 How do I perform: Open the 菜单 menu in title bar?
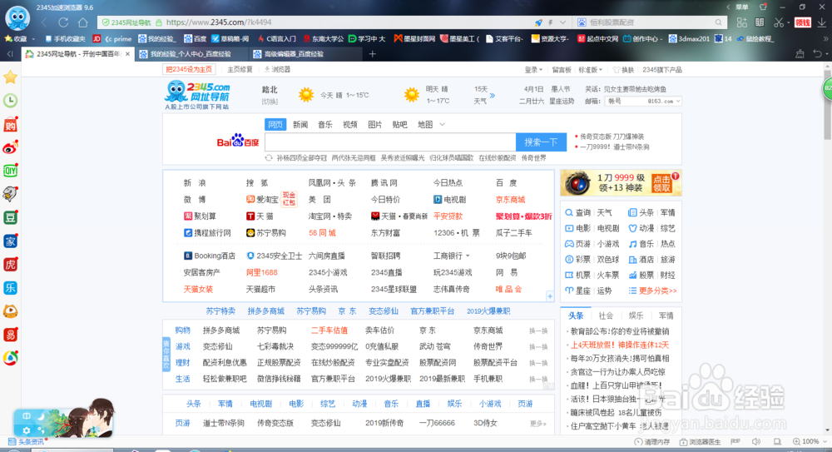(x=741, y=7)
